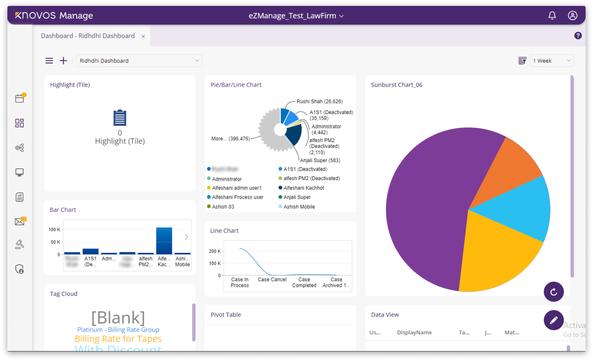Viewport: 593px width, 361px height.
Task: Open the monitor display icon in the sidebar
Action: pos(20,172)
